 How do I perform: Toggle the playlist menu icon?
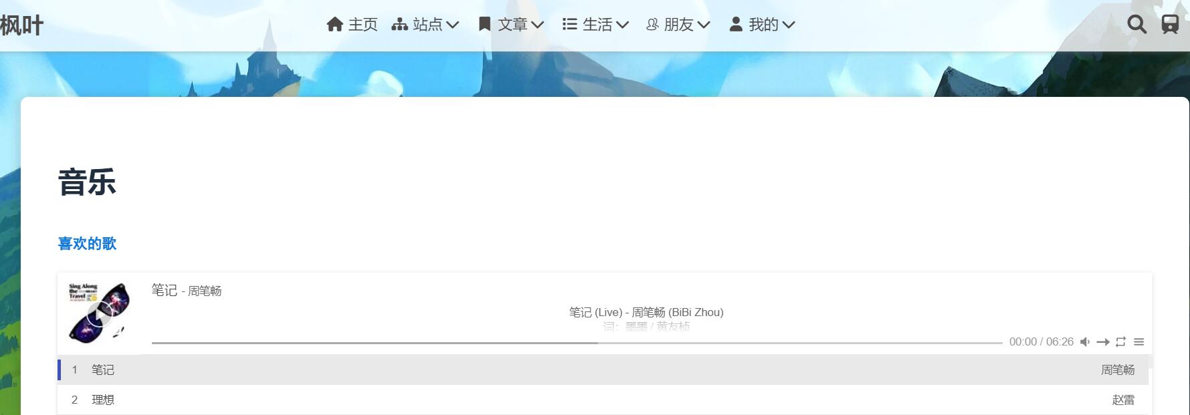click(x=1138, y=342)
